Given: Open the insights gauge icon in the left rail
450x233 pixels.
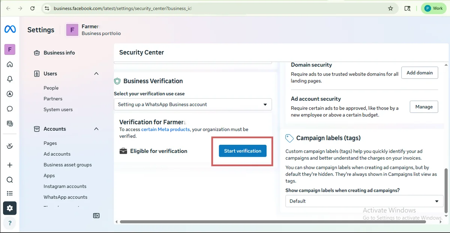Looking at the screenshot, I should (10, 146).
